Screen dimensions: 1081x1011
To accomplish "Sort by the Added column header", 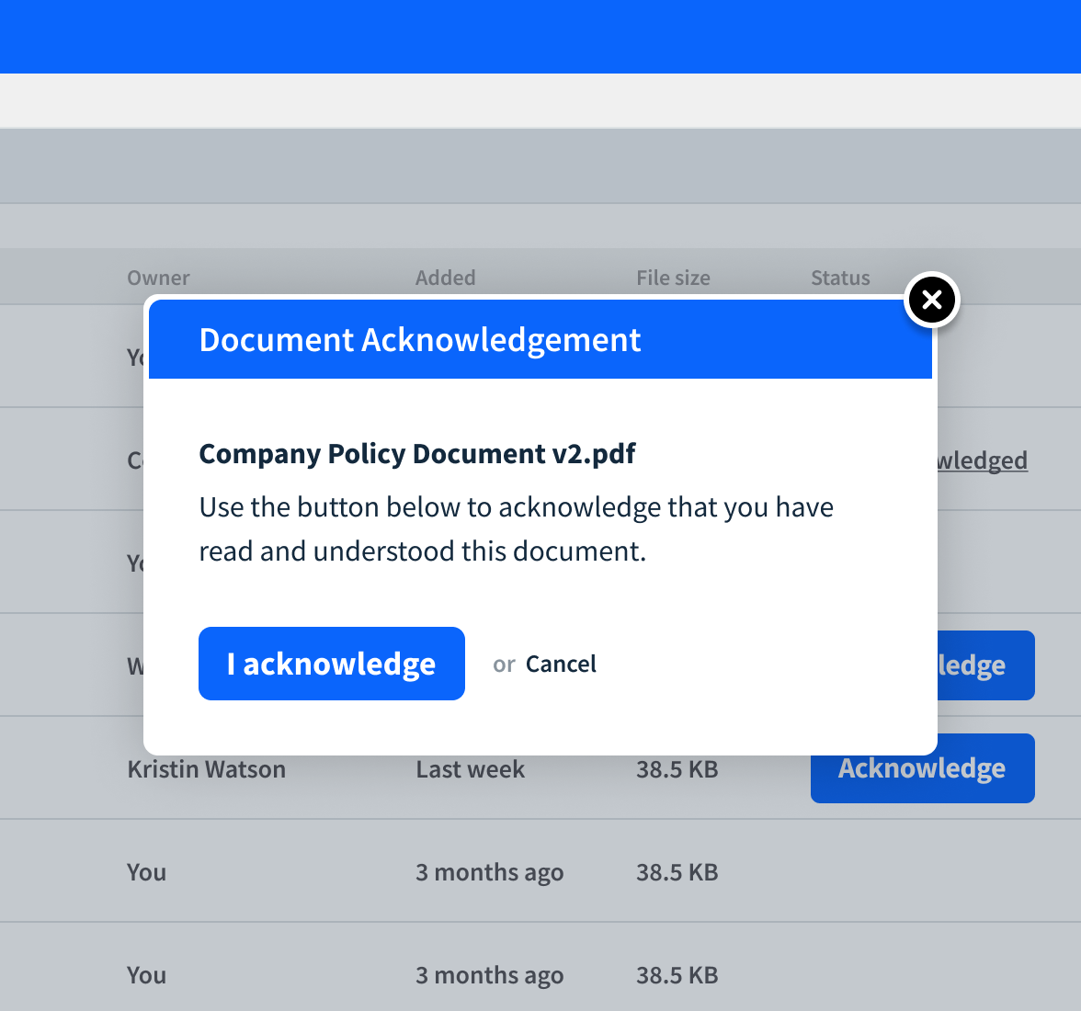I will (x=445, y=278).
